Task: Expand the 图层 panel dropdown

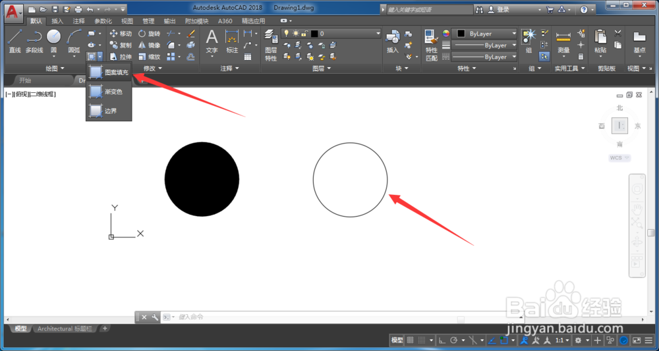Action: click(x=322, y=68)
